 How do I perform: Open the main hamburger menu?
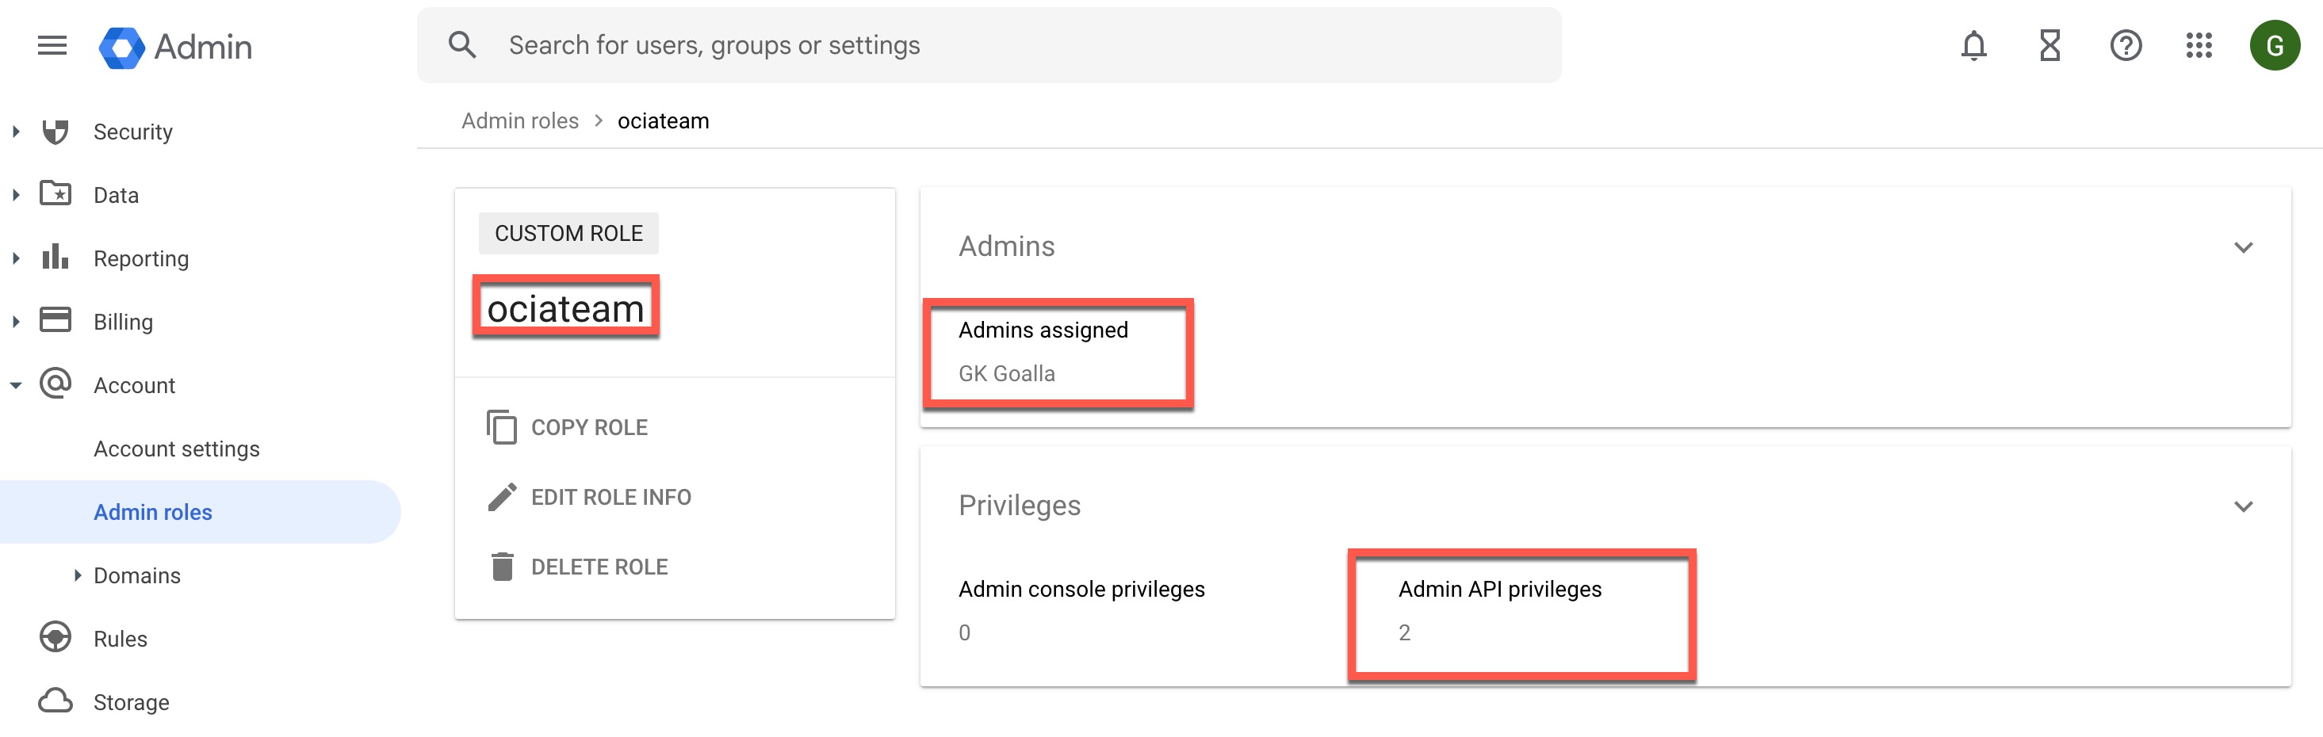(52, 45)
